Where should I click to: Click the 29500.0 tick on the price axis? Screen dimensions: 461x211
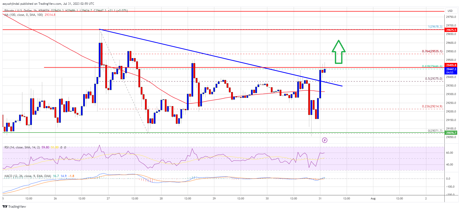451,60
